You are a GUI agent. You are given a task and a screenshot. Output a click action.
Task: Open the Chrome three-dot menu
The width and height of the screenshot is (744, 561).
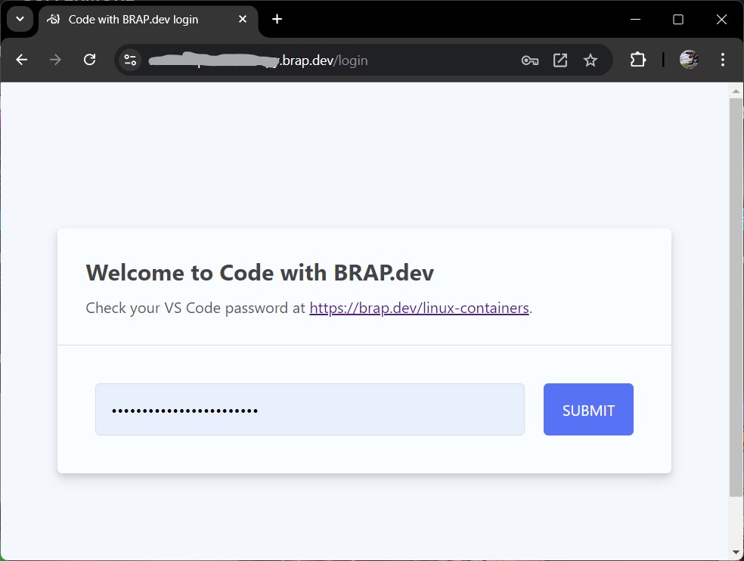tap(723, 60)
